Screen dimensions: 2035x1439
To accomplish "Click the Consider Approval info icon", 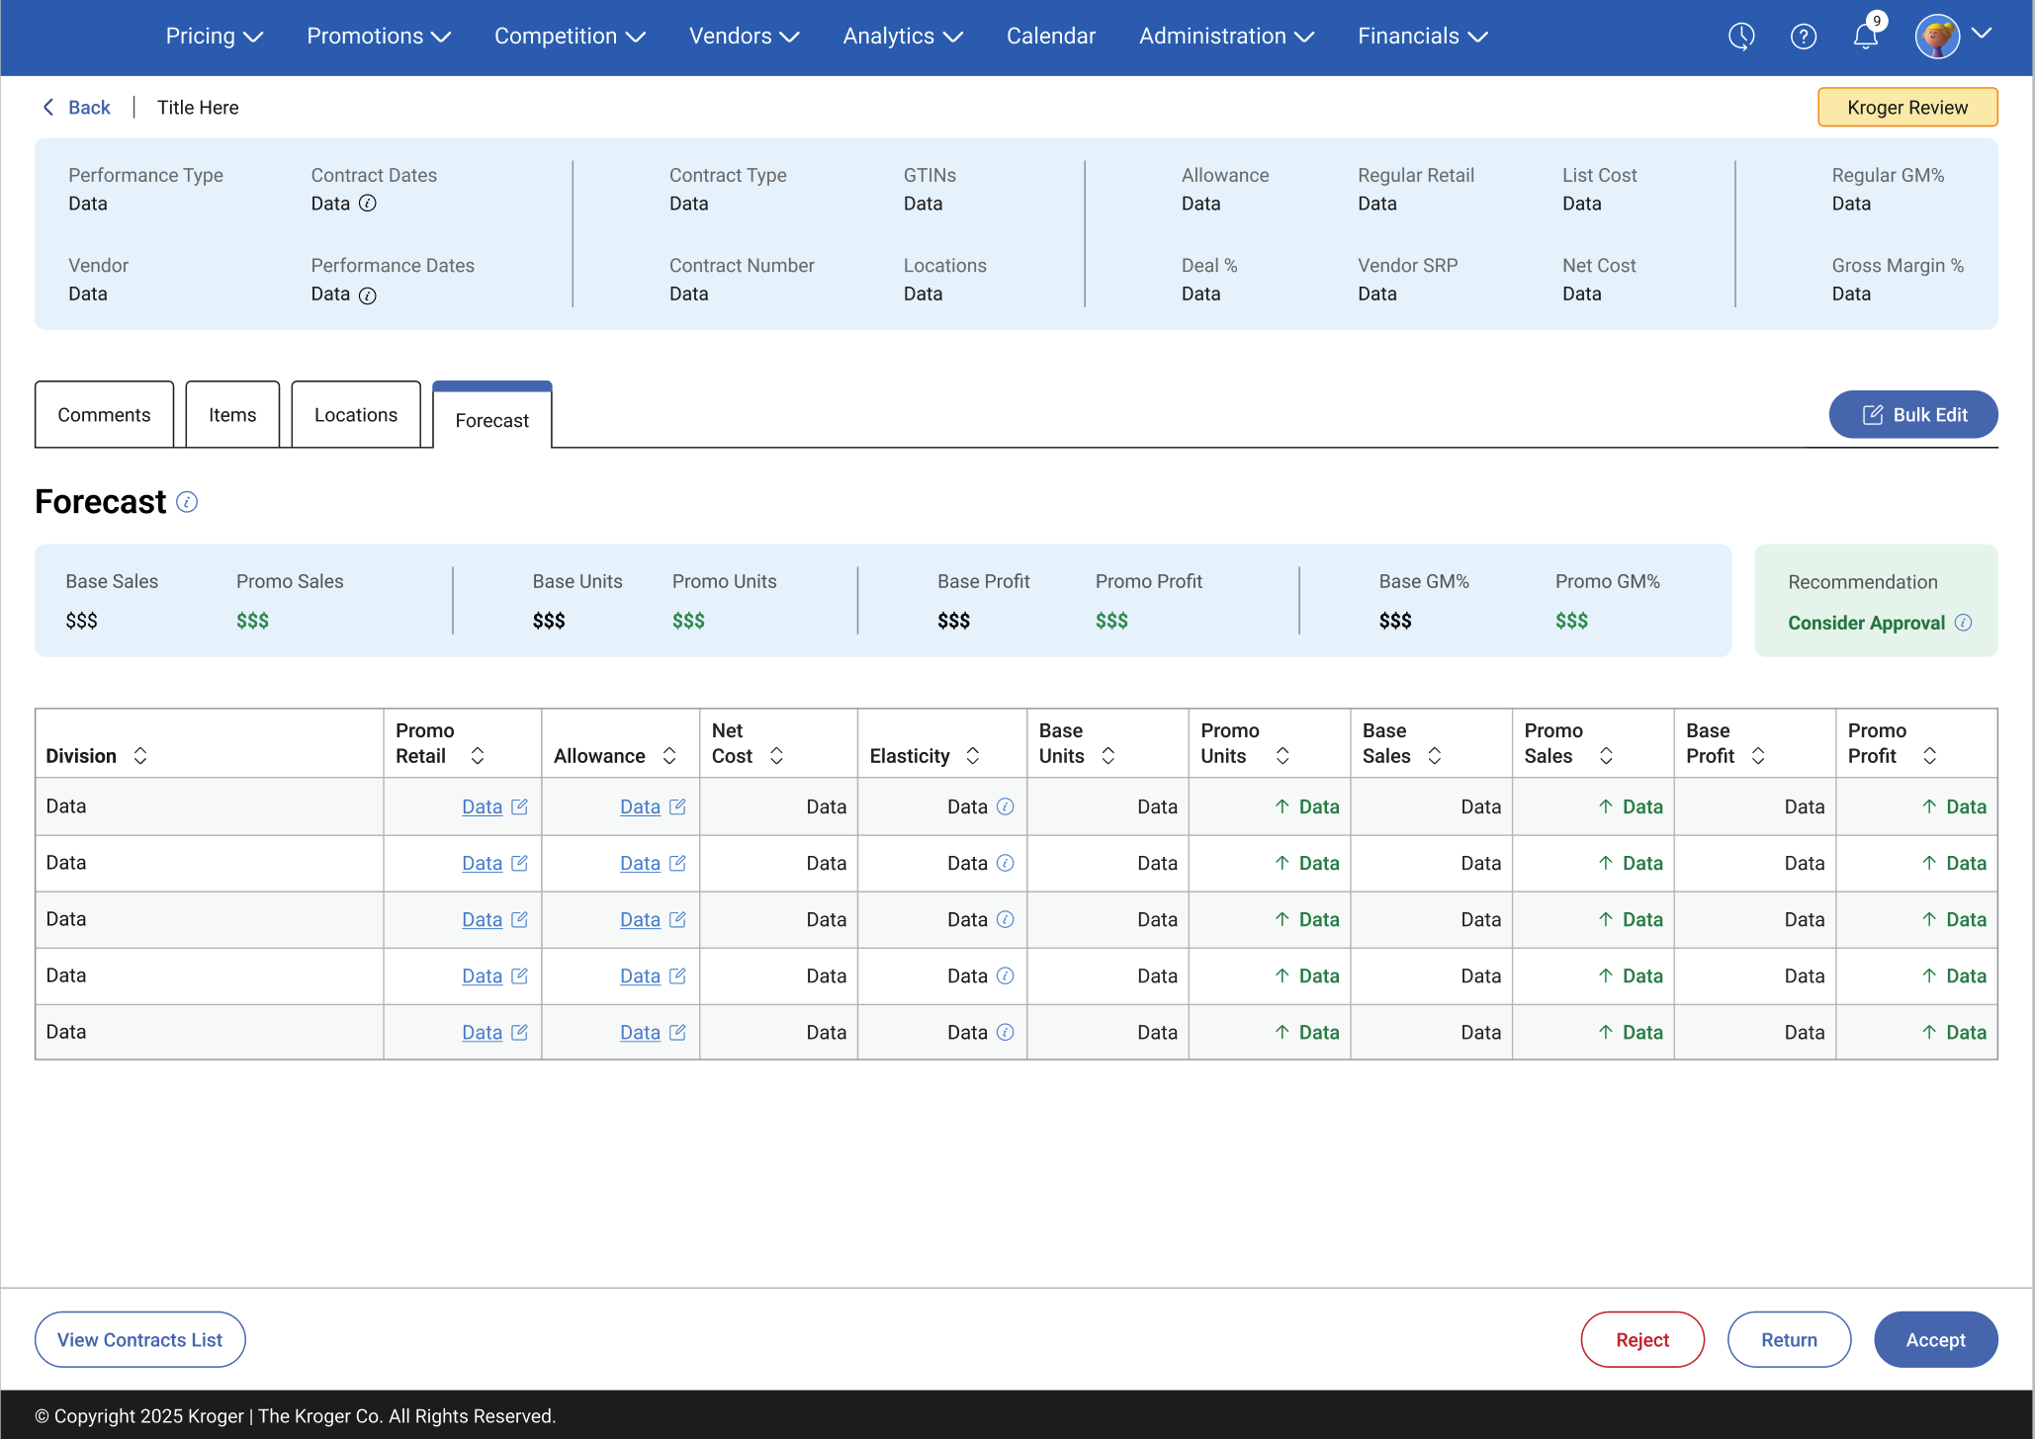I will (x=1964, y=623).
